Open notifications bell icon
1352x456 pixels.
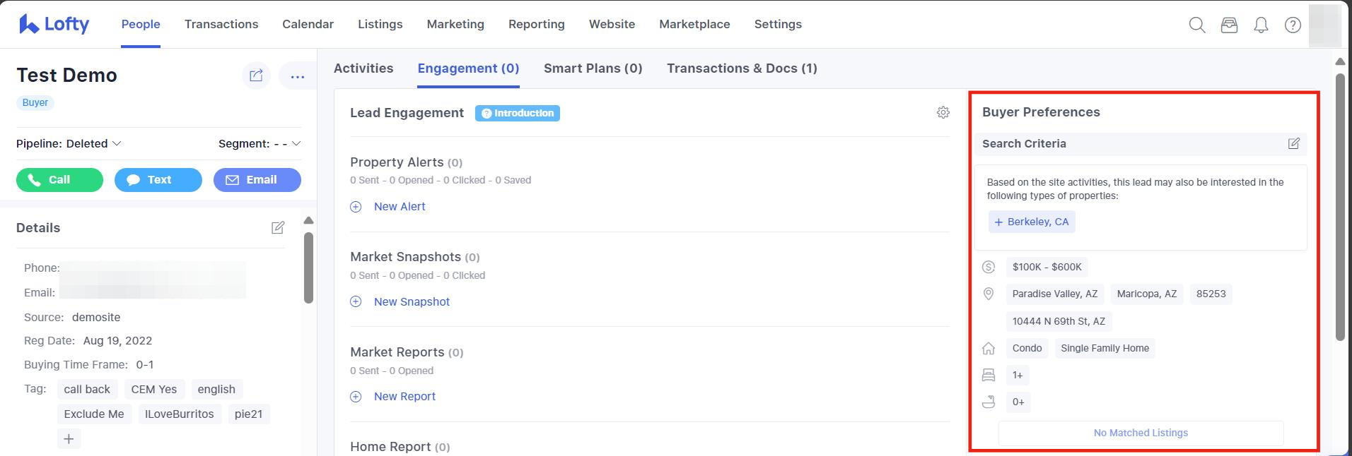tap(1261, 25)
